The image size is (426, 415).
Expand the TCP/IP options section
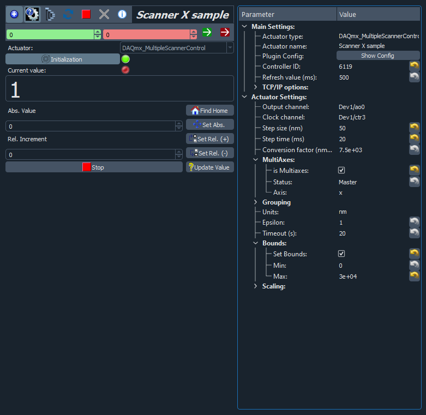click(x=255, y=87)
